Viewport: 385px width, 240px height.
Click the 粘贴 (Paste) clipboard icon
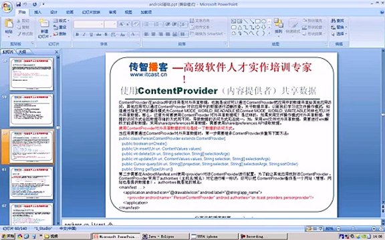tap(9, 24)
